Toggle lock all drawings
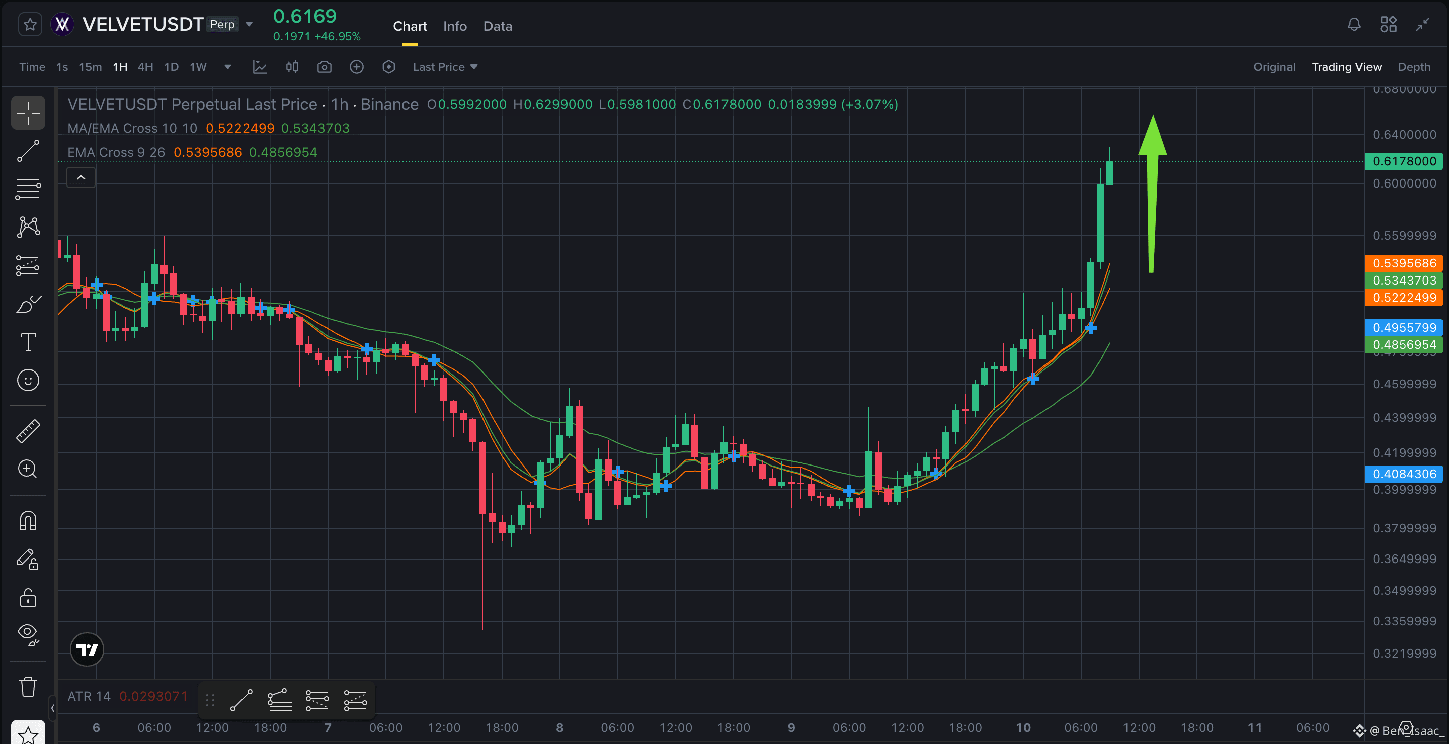This screenshot has width=1449, height=744. coord(28,597)
